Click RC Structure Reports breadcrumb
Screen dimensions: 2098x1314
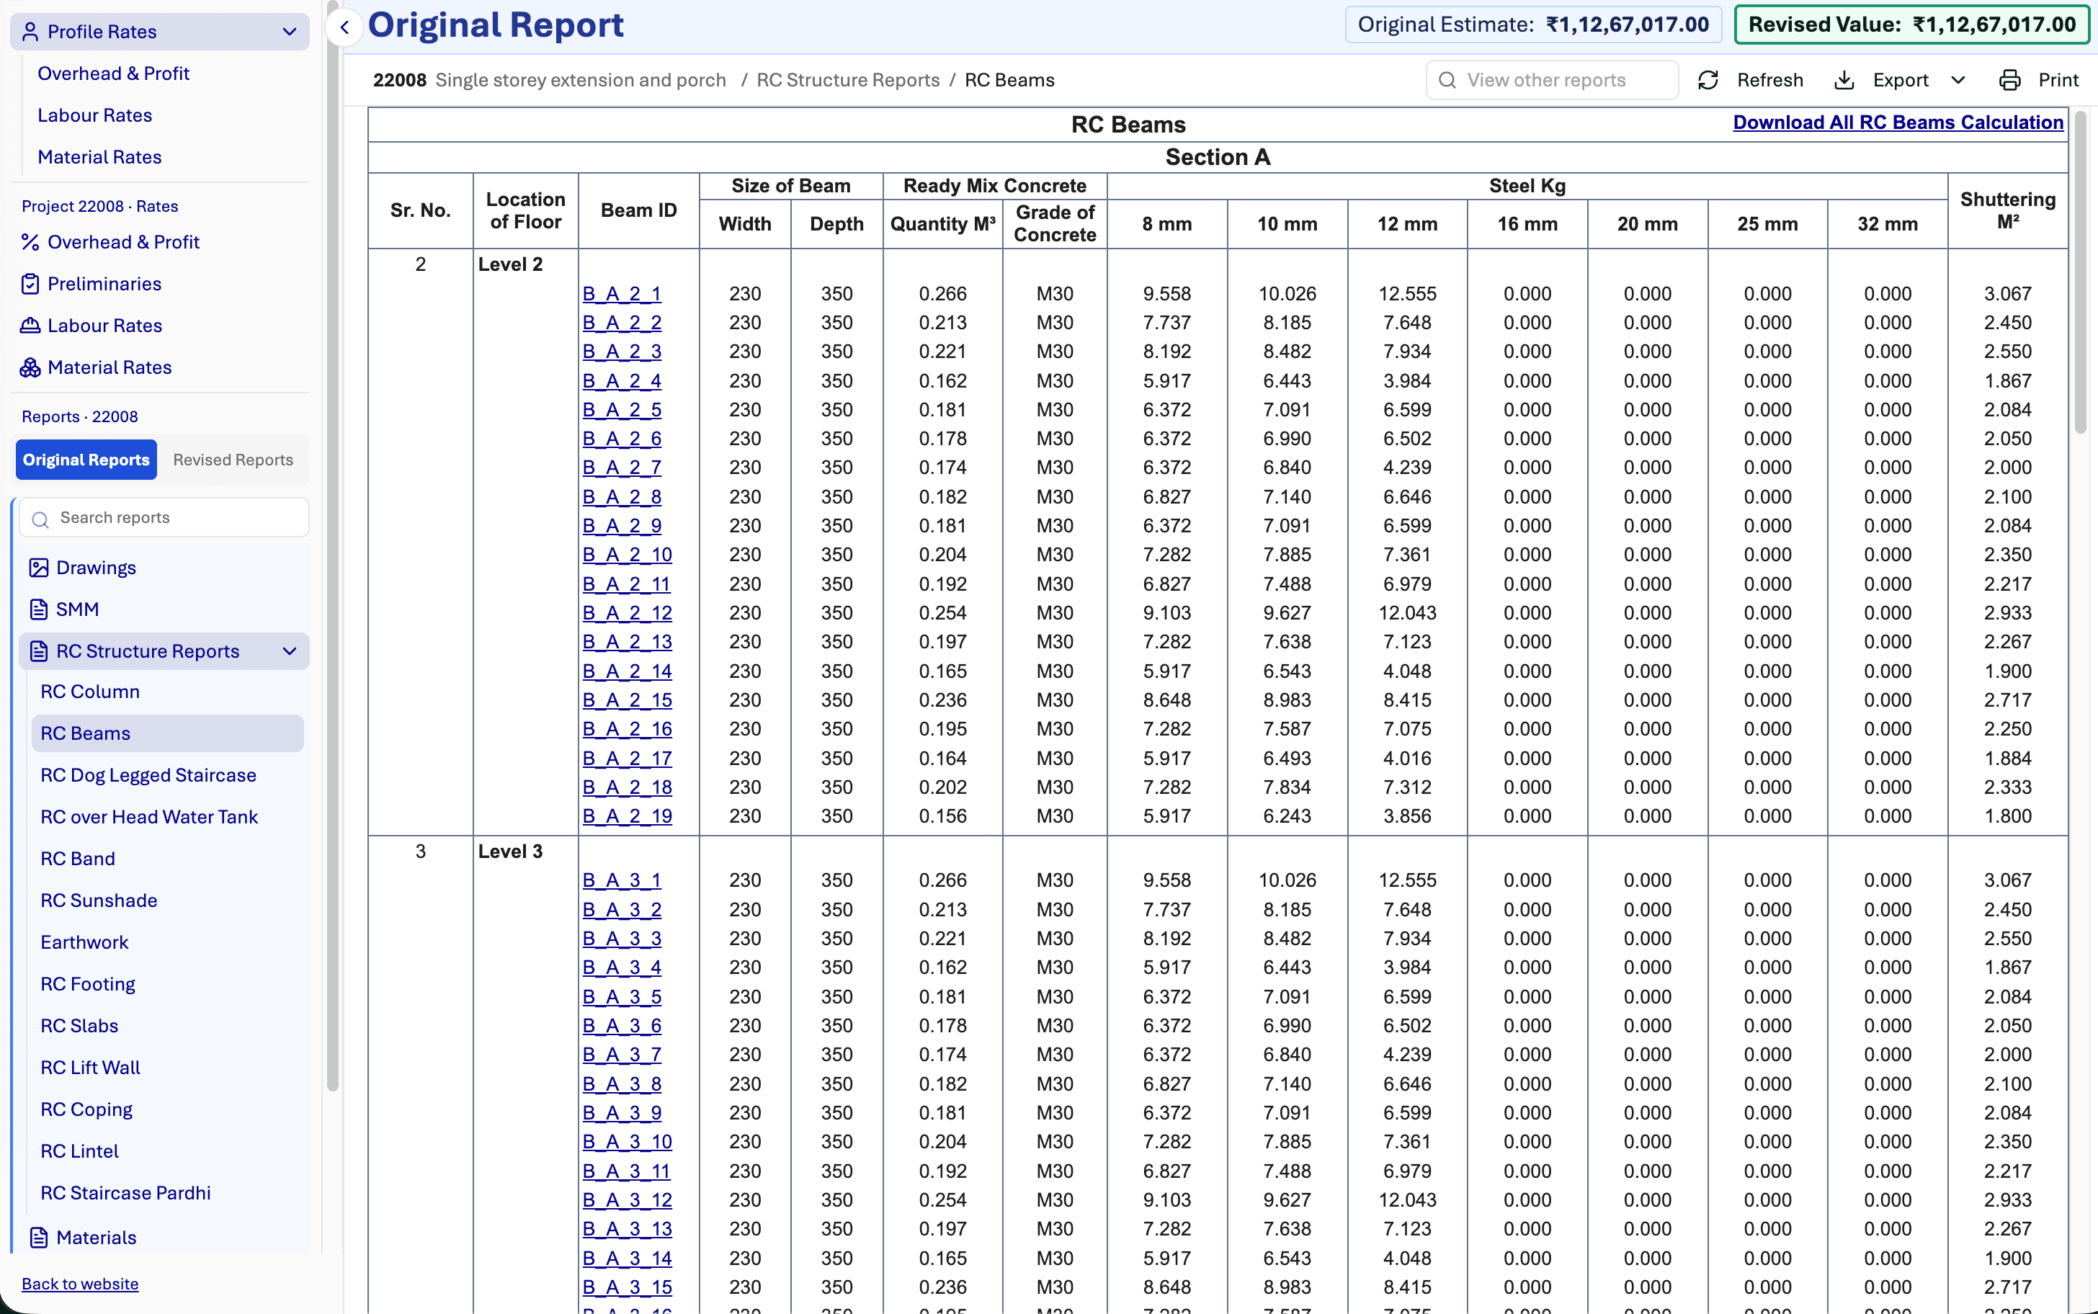[847, 80]
